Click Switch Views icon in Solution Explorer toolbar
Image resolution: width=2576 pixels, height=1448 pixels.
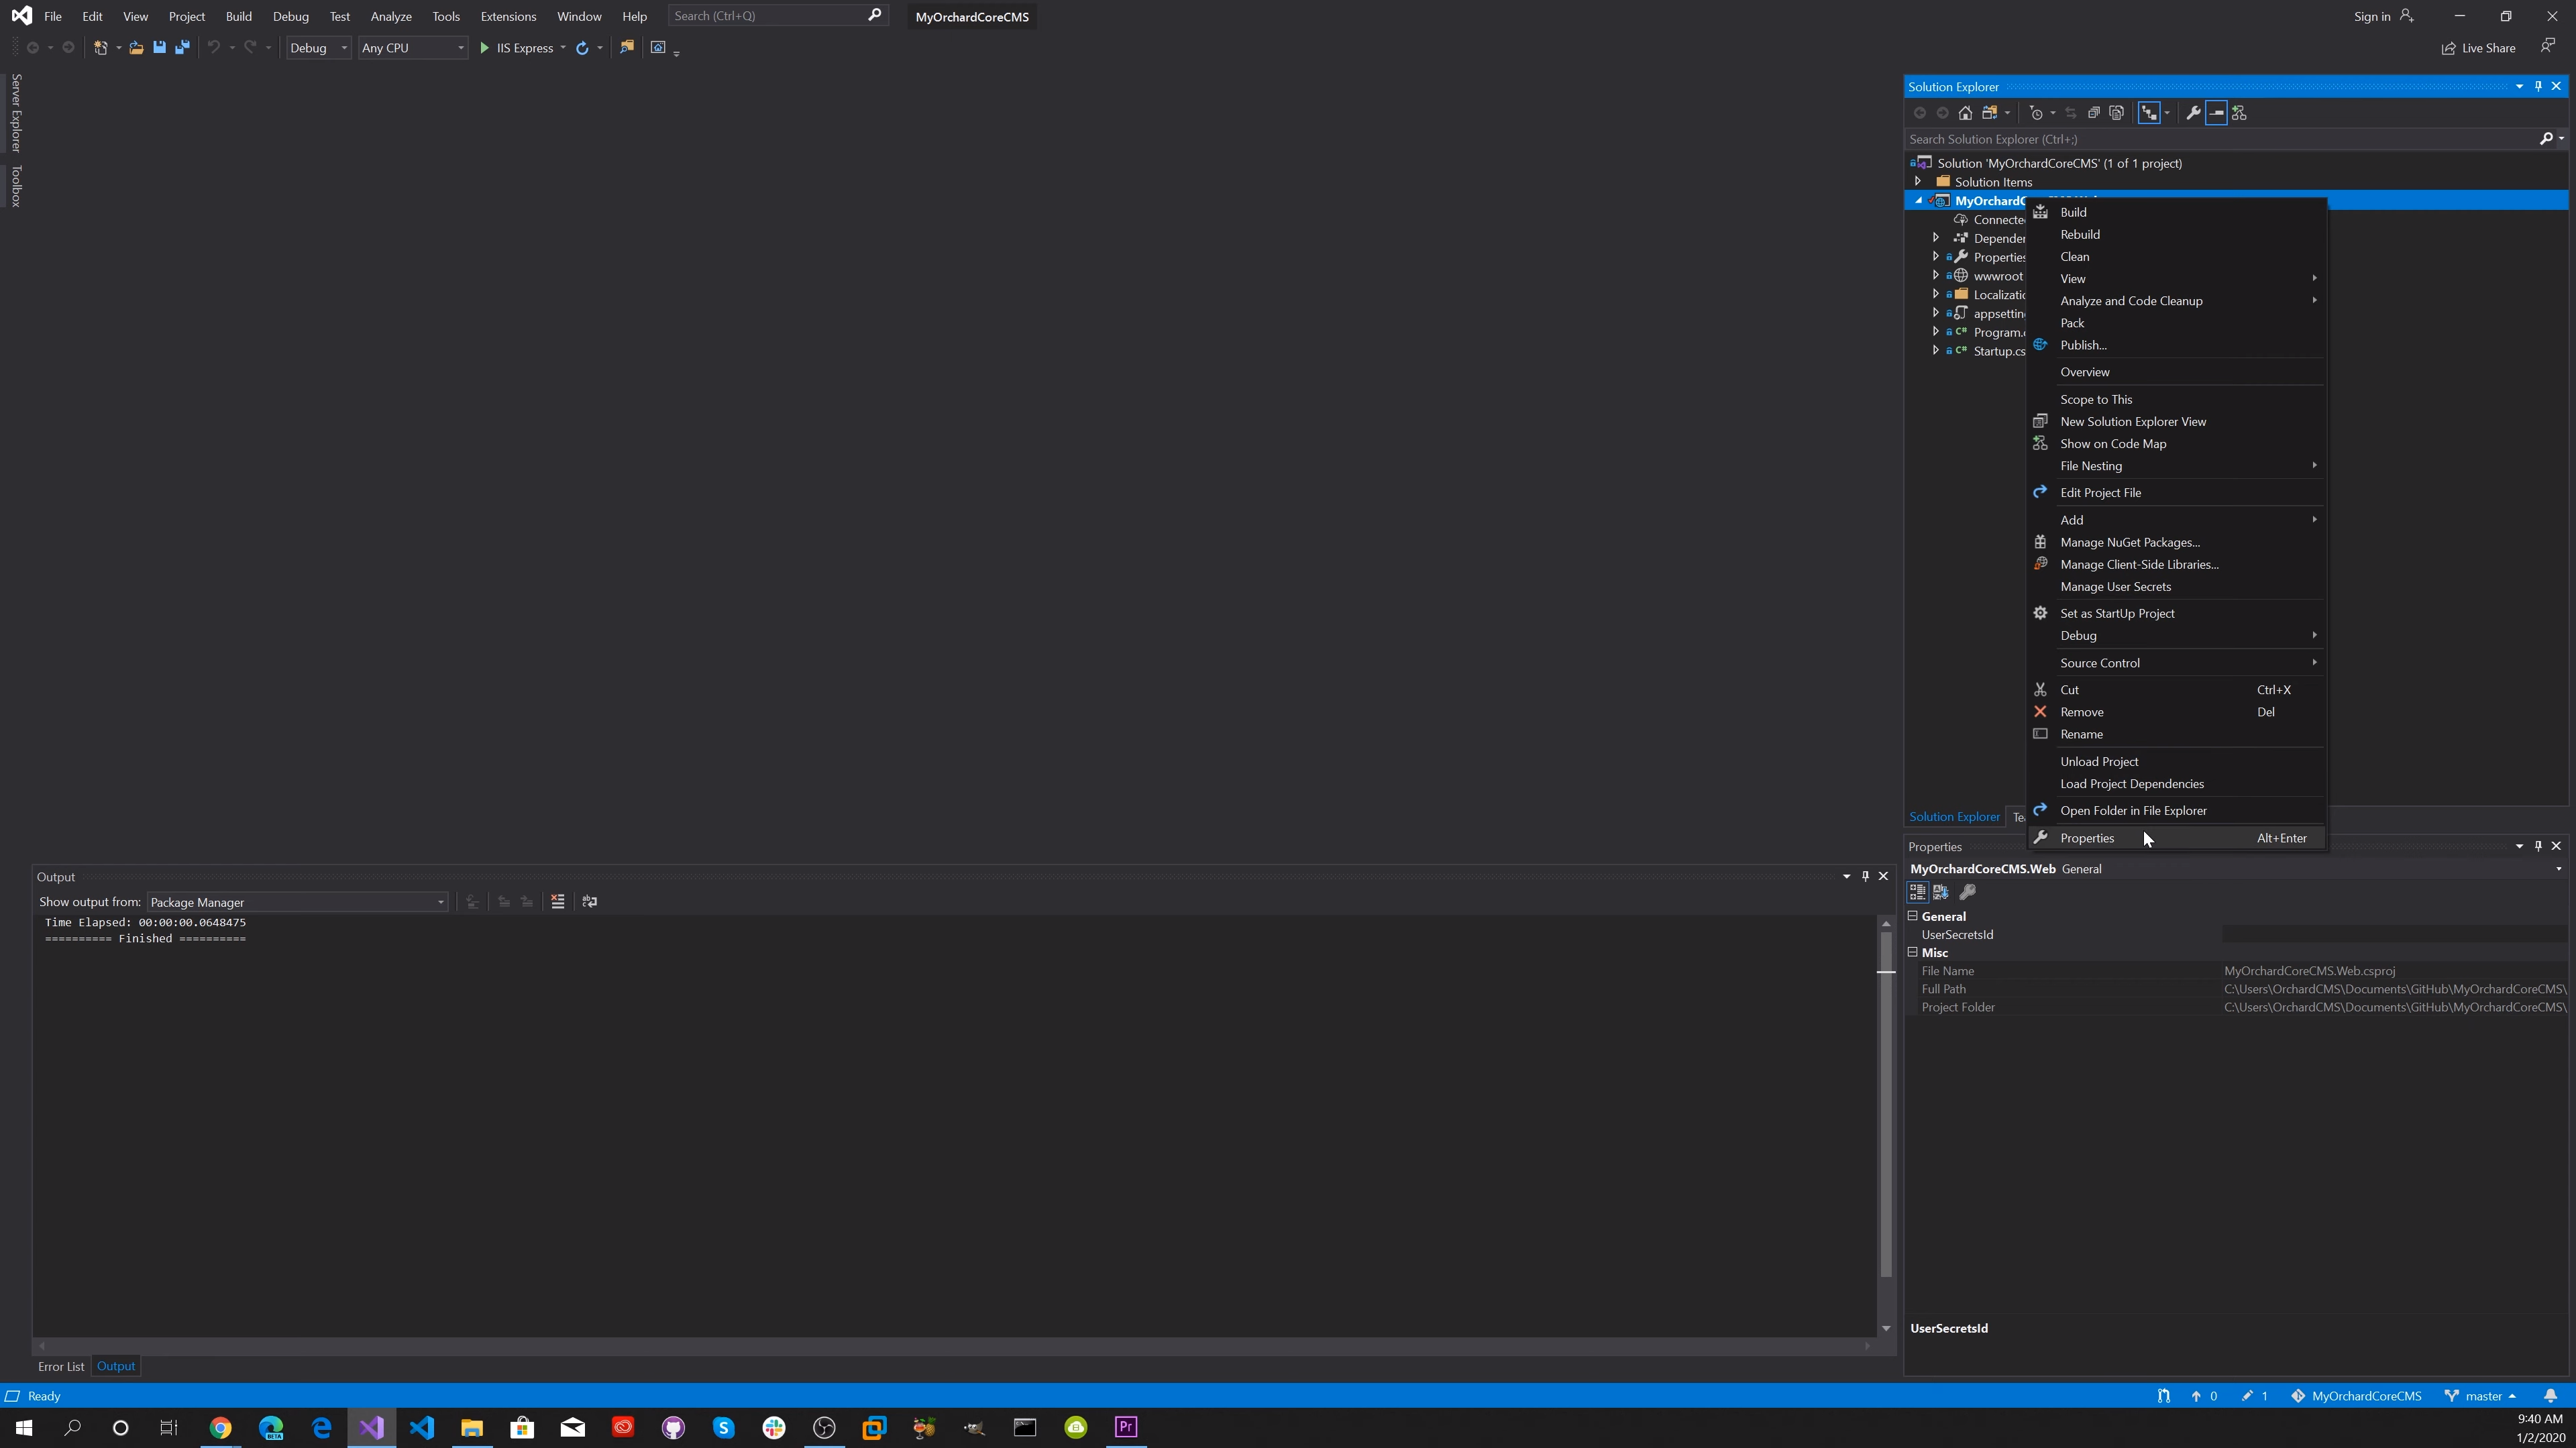click(1990, 113)
